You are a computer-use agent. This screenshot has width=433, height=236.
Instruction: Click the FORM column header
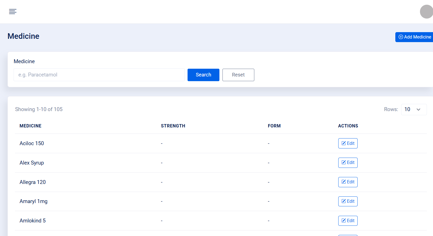tap(274, 126)
